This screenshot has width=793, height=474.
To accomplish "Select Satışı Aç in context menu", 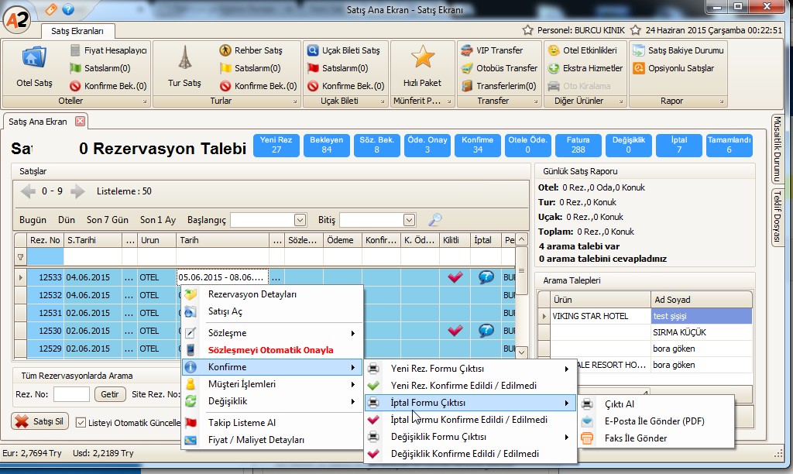I will (272, 311).
